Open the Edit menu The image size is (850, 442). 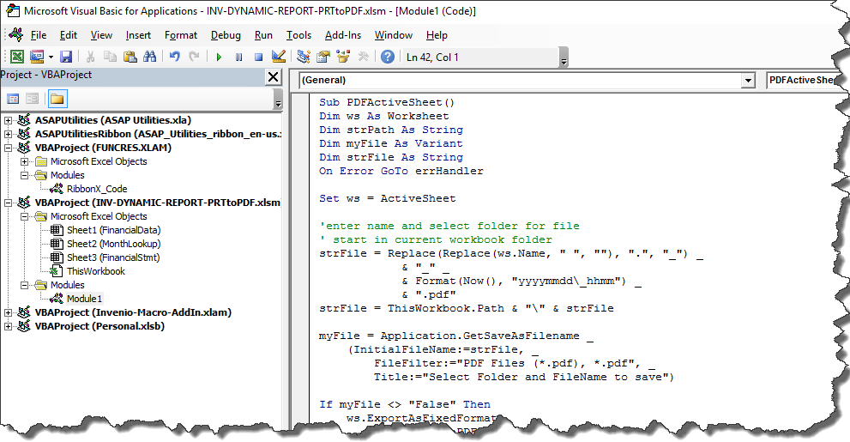pyautogui.click(x=69, y=35)
